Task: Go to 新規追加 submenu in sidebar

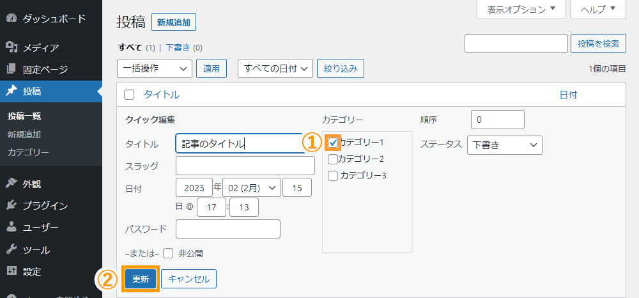Action: [x=24, y=134]
